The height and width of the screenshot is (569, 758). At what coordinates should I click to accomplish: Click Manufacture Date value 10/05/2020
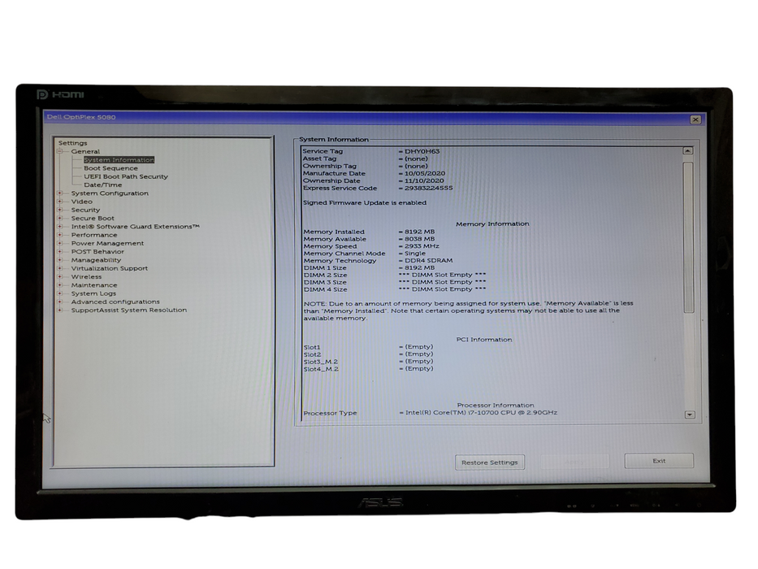[x=424, y=173]
